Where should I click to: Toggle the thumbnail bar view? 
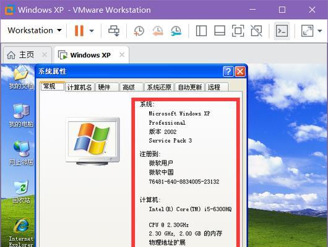(x=220, y=31)
